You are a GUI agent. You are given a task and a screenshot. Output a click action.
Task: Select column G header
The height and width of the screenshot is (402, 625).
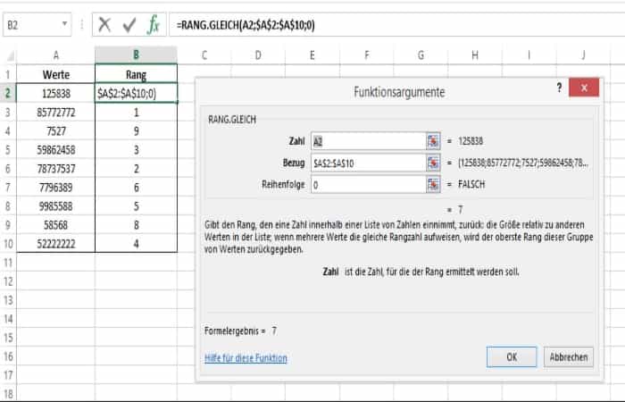(421, 55)
